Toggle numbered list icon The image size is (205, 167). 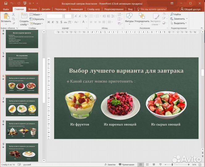tap(97, 16)
